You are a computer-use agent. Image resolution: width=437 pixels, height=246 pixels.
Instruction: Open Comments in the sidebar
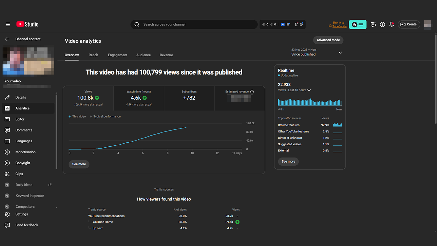tap(28, 130)
